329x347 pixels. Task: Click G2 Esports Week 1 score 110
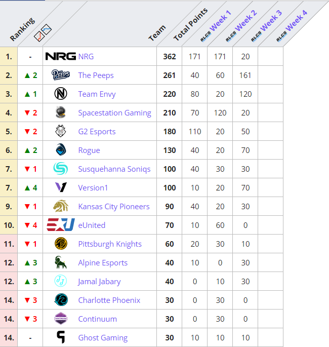point(195,131)
